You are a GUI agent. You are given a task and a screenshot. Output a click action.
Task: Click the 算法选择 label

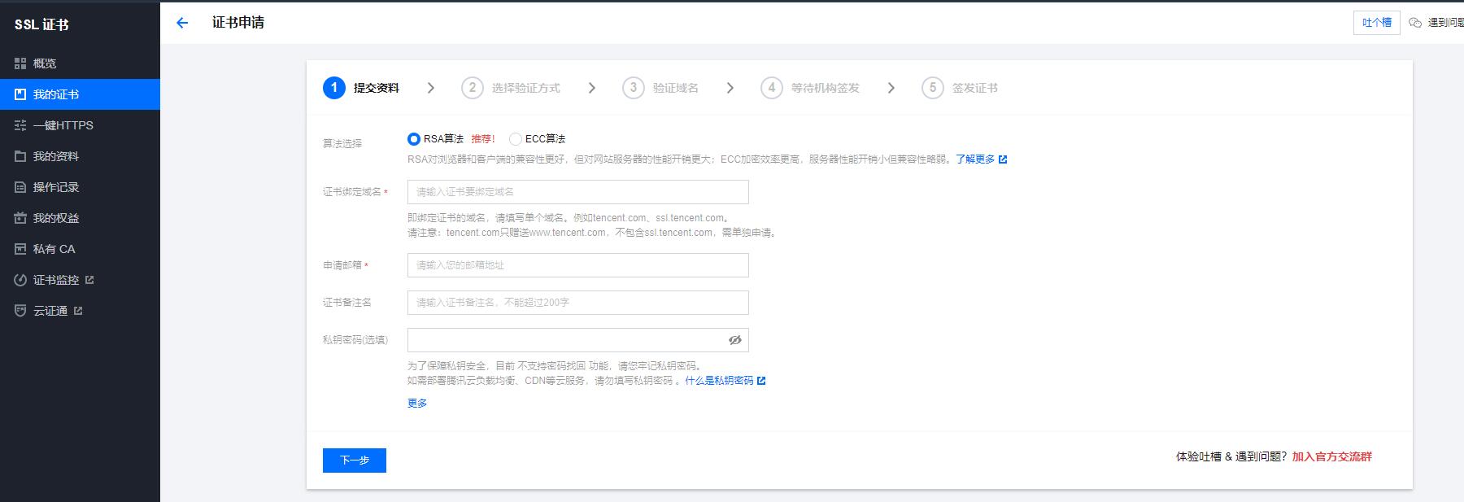[342, 143]
